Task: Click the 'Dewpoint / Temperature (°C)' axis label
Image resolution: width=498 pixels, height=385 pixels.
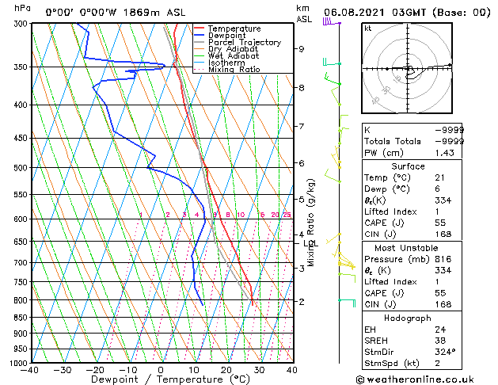Action: point(161,379)
